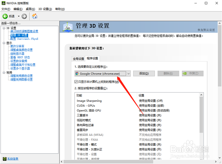Go to the Home page icon
The image size is (222, 164).
pos(34,16)
